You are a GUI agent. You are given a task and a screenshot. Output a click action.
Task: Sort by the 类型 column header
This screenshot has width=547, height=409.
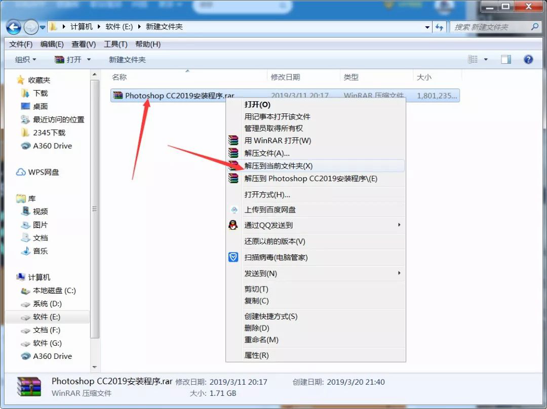coord(351,77)
